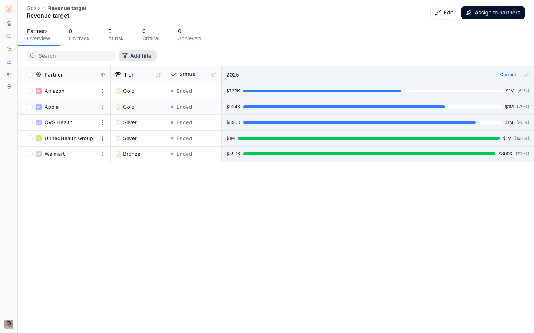Click the Gold tier shield icon for Apple

click(x=118, y=107)
